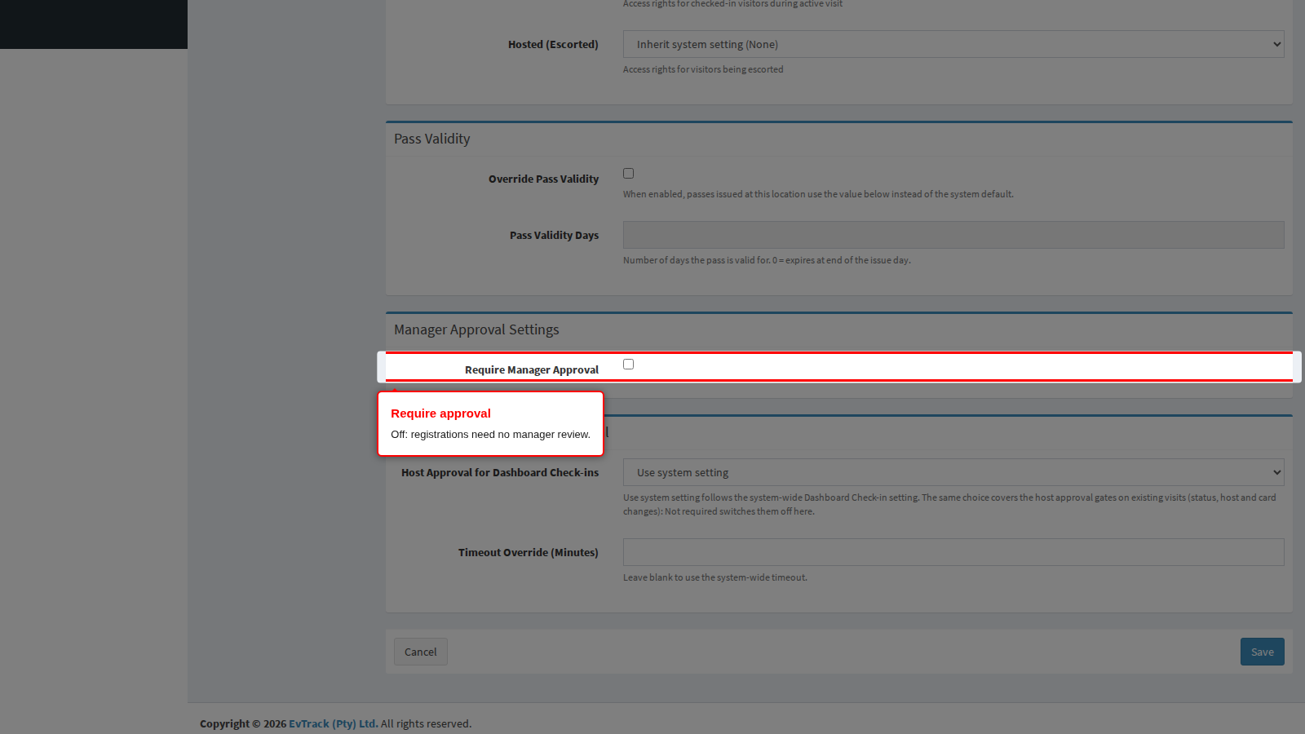1305x734 pixels.
Task: Click 'Access rights for visitors being escorted' hint
Action: coord(703,69)
